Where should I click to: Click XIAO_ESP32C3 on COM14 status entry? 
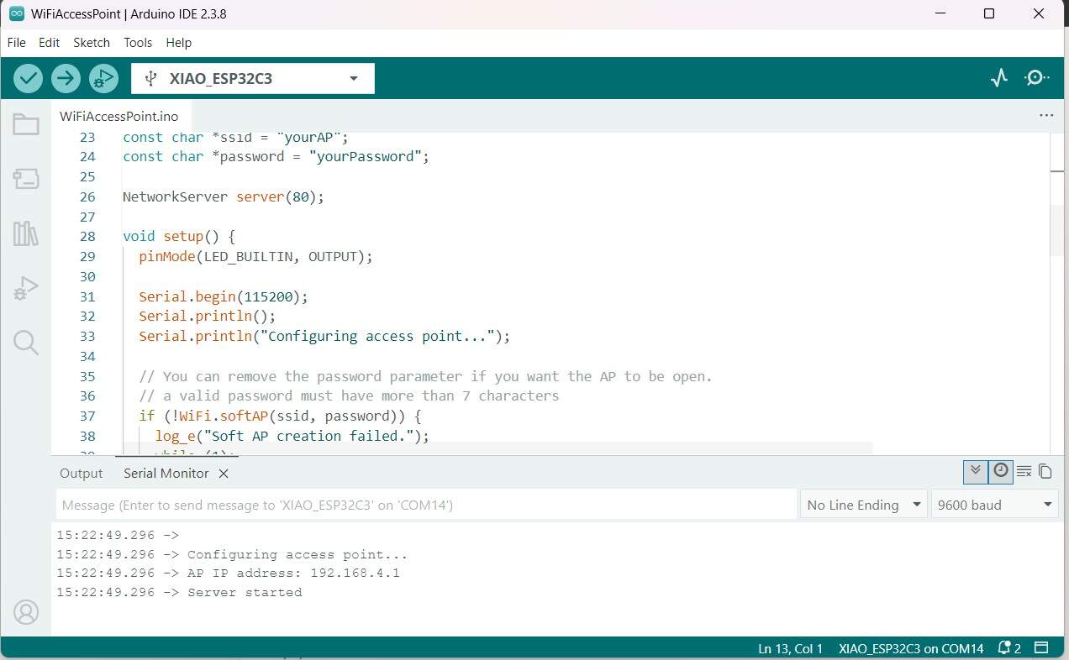click(911, 648)
